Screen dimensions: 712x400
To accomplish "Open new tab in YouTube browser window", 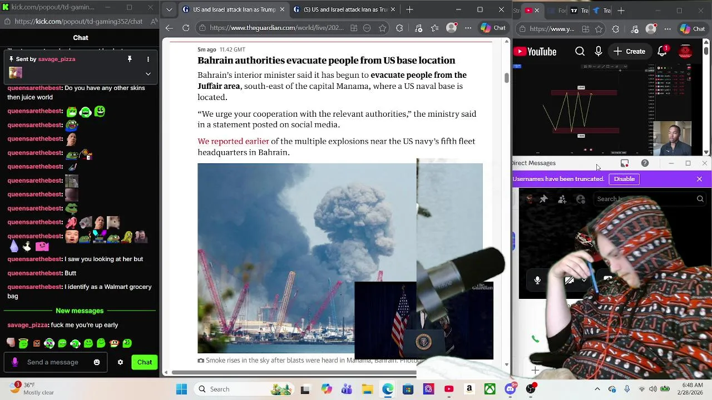I will click(x=621, y=11).
